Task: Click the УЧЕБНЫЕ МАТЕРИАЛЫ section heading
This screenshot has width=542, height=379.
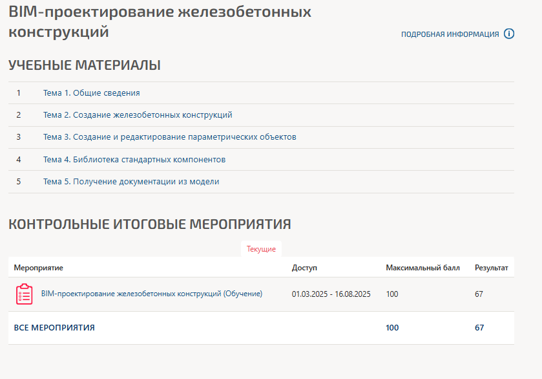Action: pyautogui.click(x=84, y=65)
